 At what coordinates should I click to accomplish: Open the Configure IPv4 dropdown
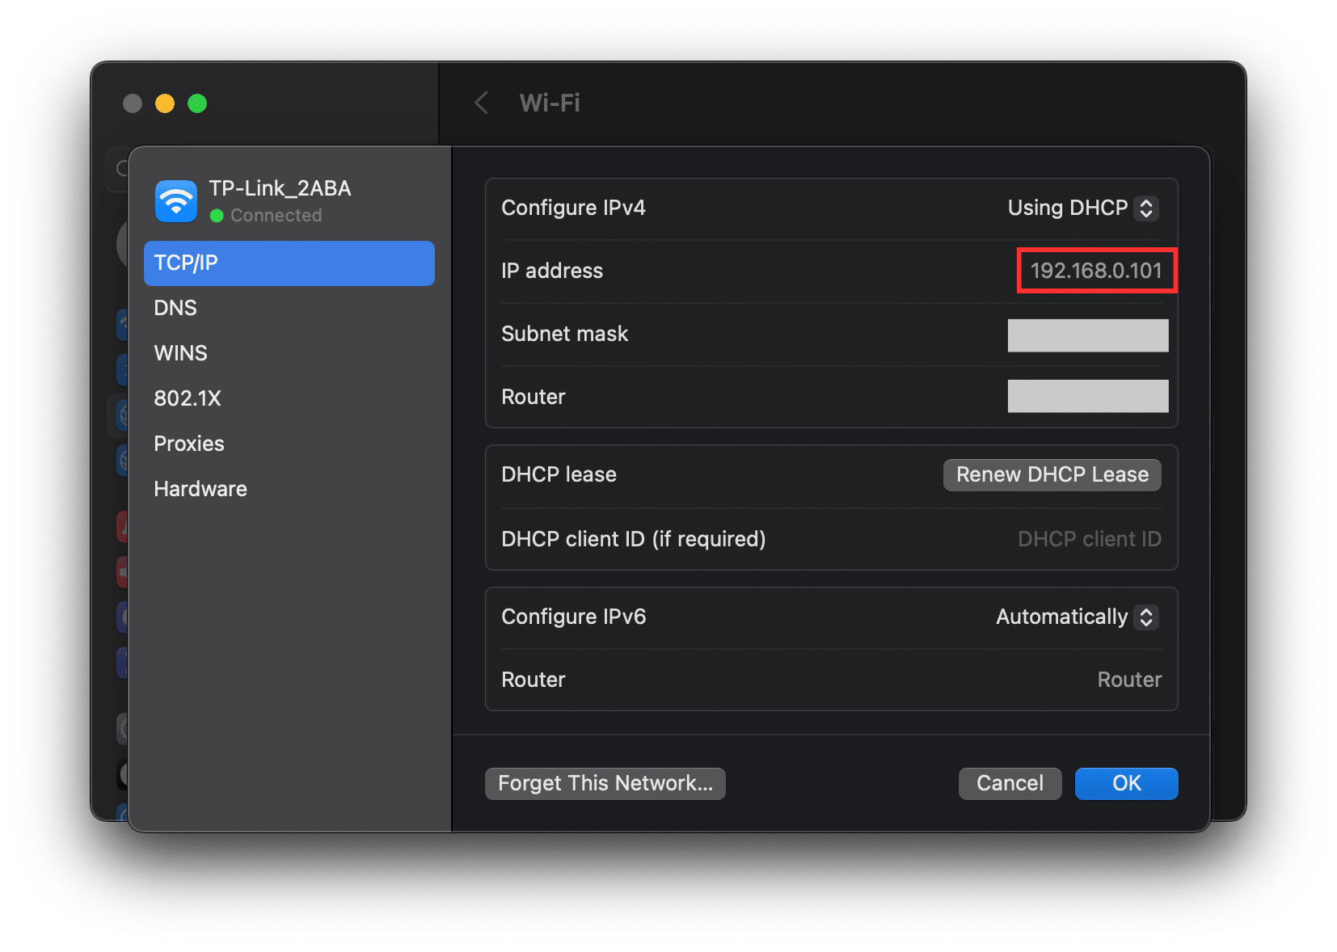[1082, 208]
